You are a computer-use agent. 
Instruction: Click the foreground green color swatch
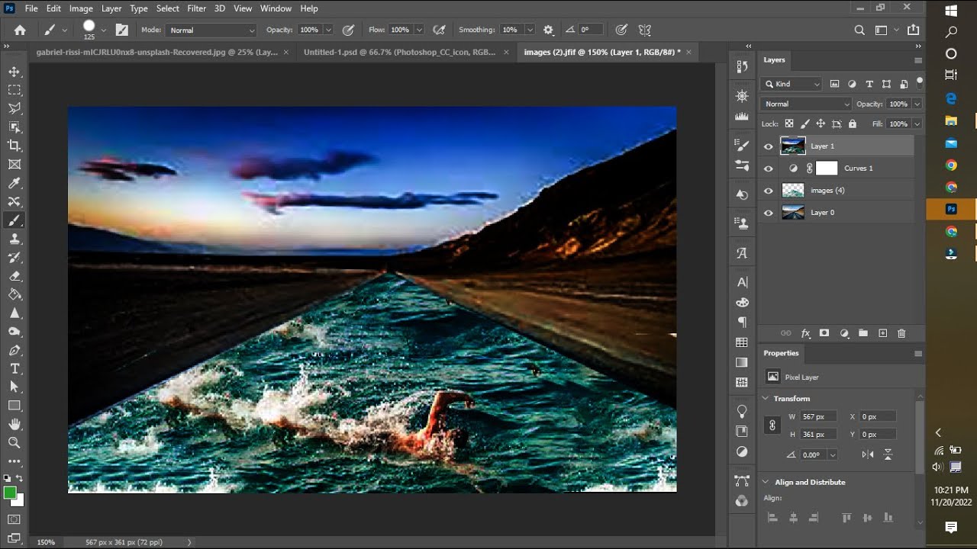[10, 493]
